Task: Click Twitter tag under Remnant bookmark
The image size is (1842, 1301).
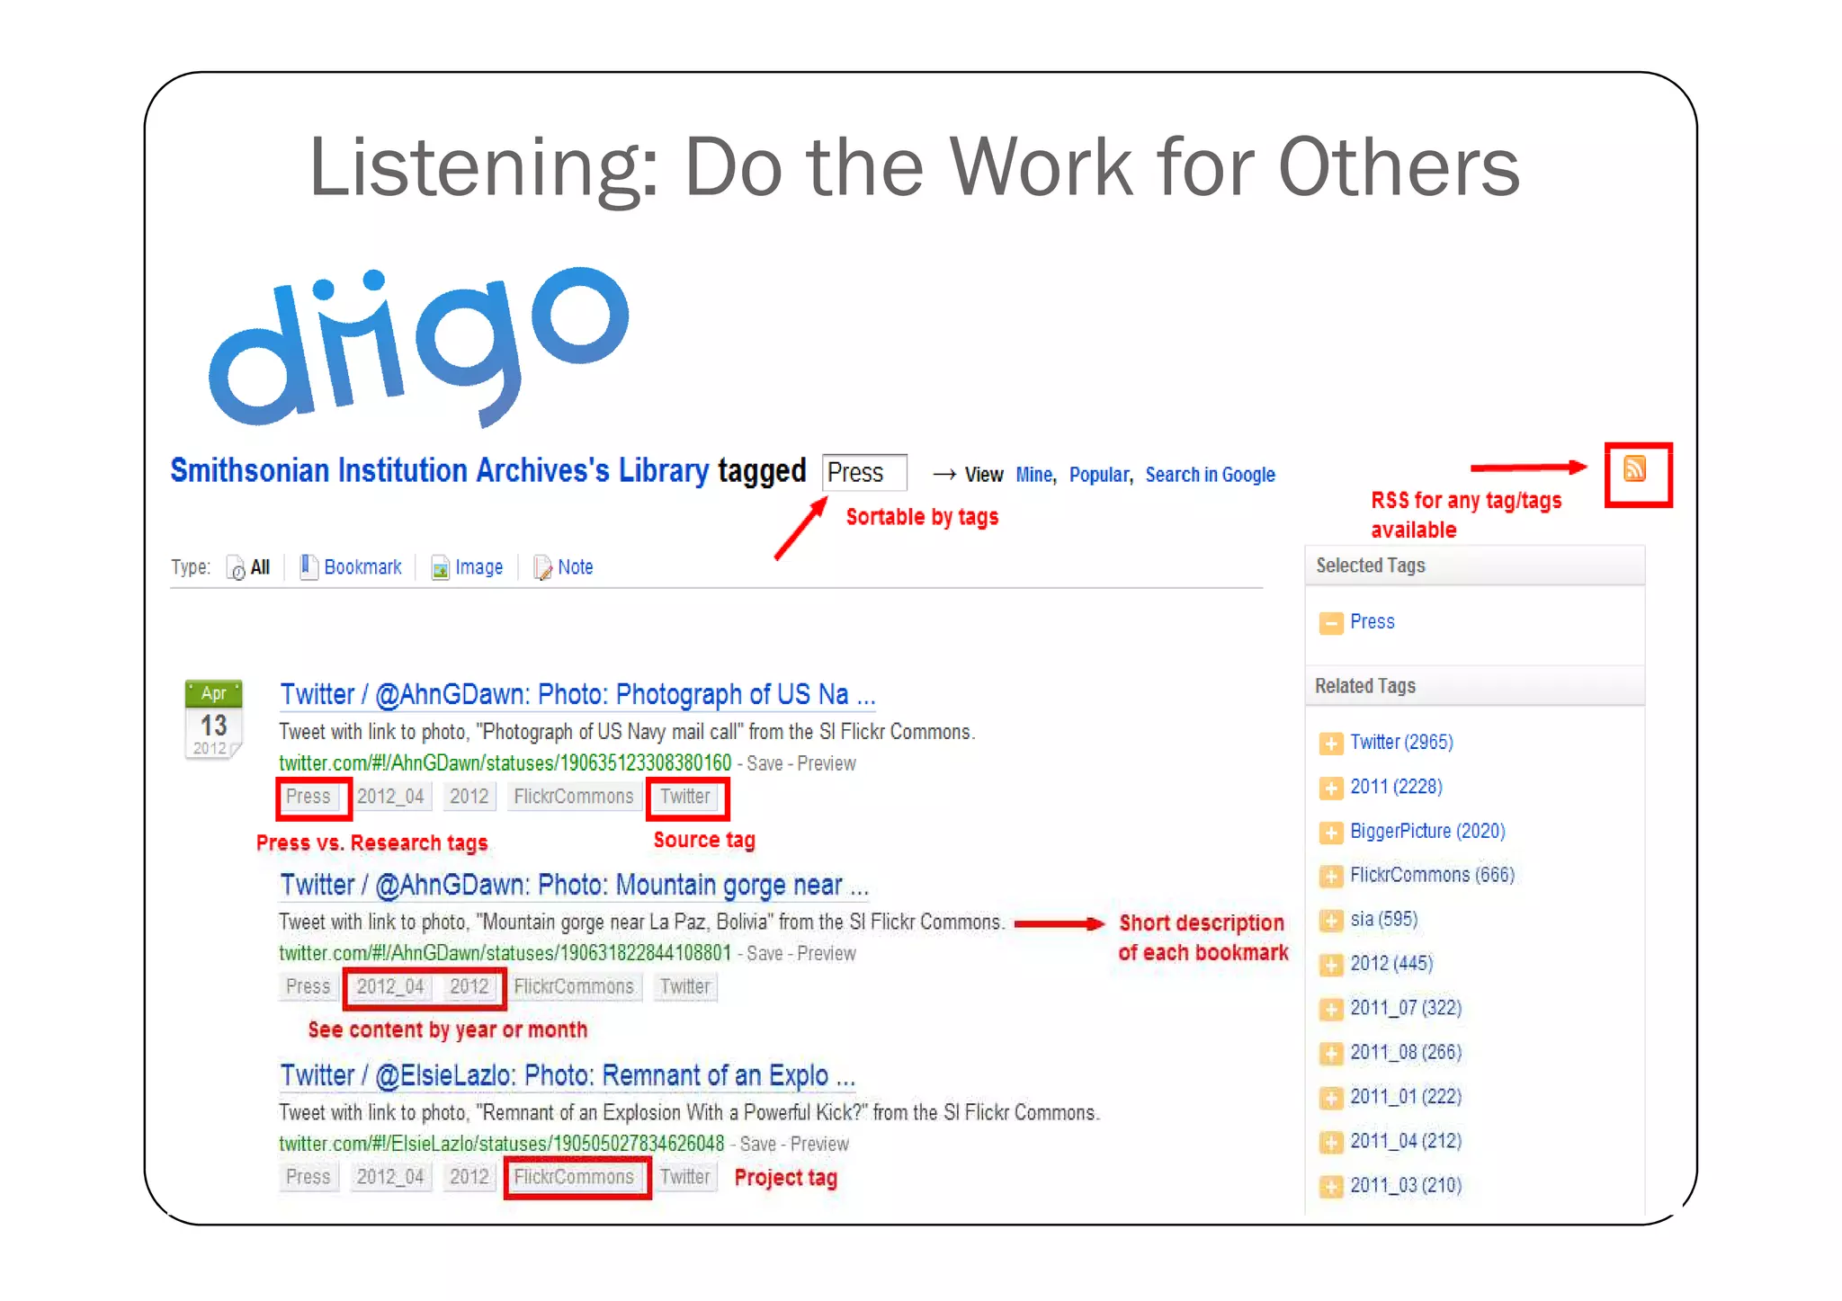Action: coord(685,1177)
